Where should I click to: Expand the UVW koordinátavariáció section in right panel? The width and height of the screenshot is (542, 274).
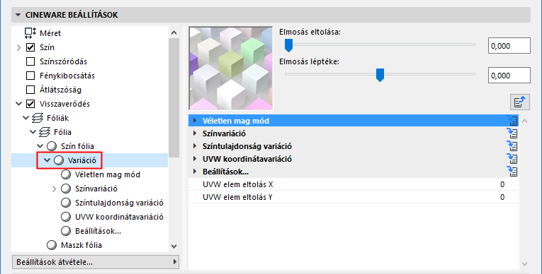[195, 159]
